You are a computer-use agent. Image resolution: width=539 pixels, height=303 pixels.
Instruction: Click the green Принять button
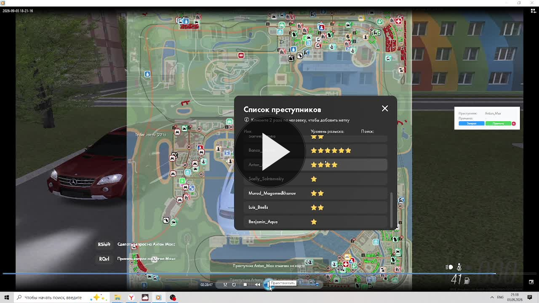498,124
